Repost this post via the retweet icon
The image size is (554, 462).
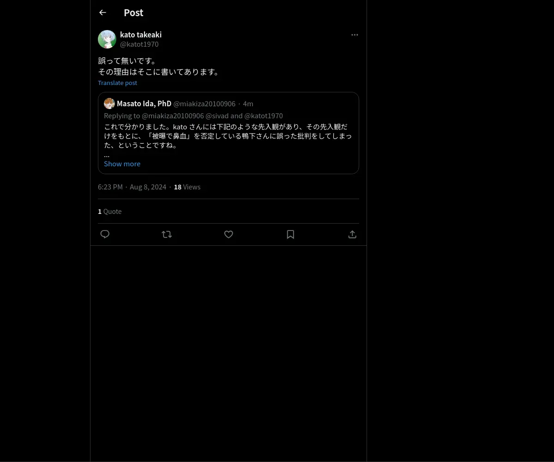point(167,234)
